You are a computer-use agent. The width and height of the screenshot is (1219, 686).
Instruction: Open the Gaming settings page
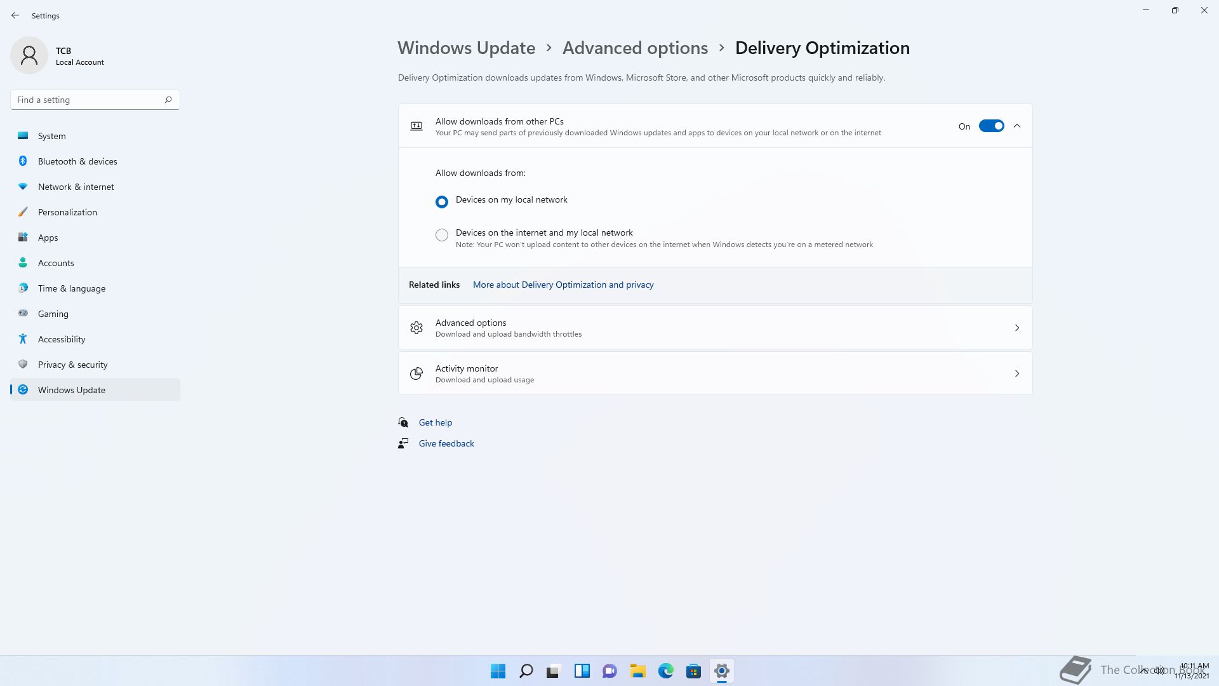(x=95, y=314)
